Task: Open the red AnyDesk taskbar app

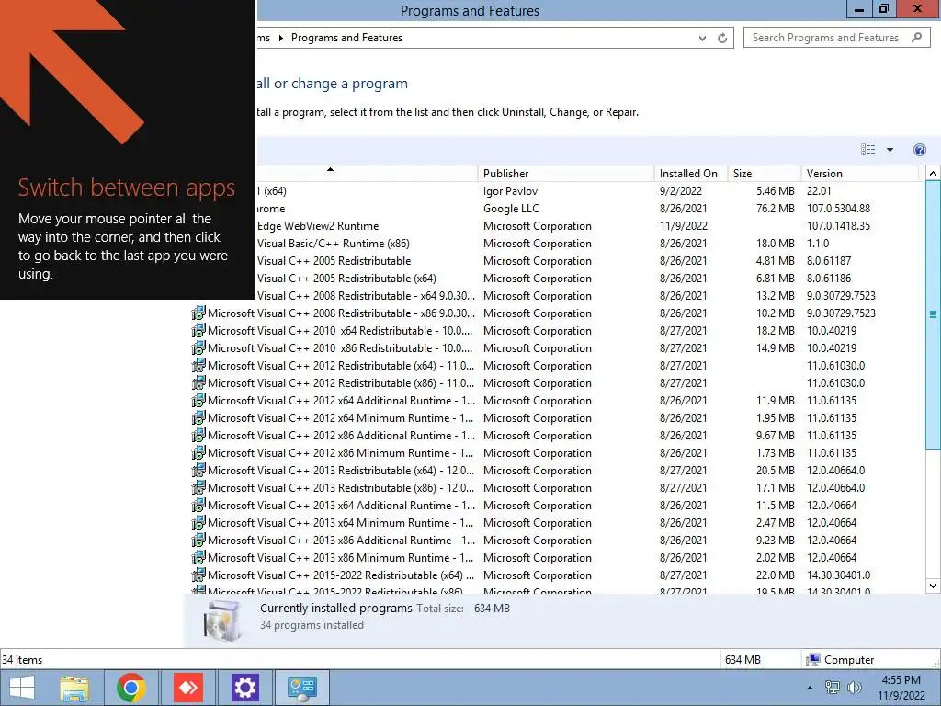Action: coord(187,688)
